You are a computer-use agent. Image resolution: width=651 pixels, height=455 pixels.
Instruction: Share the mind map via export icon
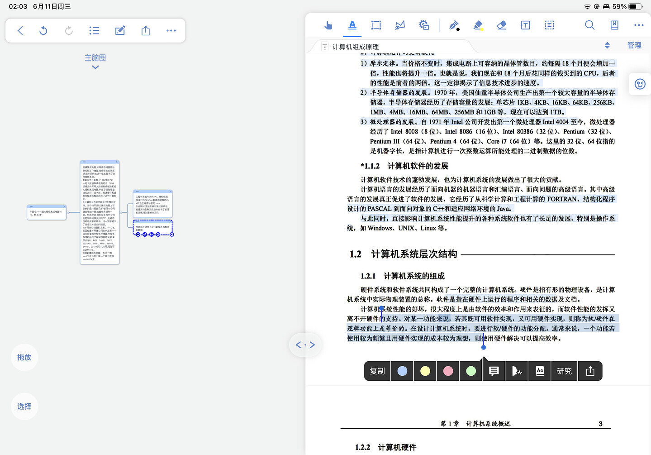click(x=145, y=30)
